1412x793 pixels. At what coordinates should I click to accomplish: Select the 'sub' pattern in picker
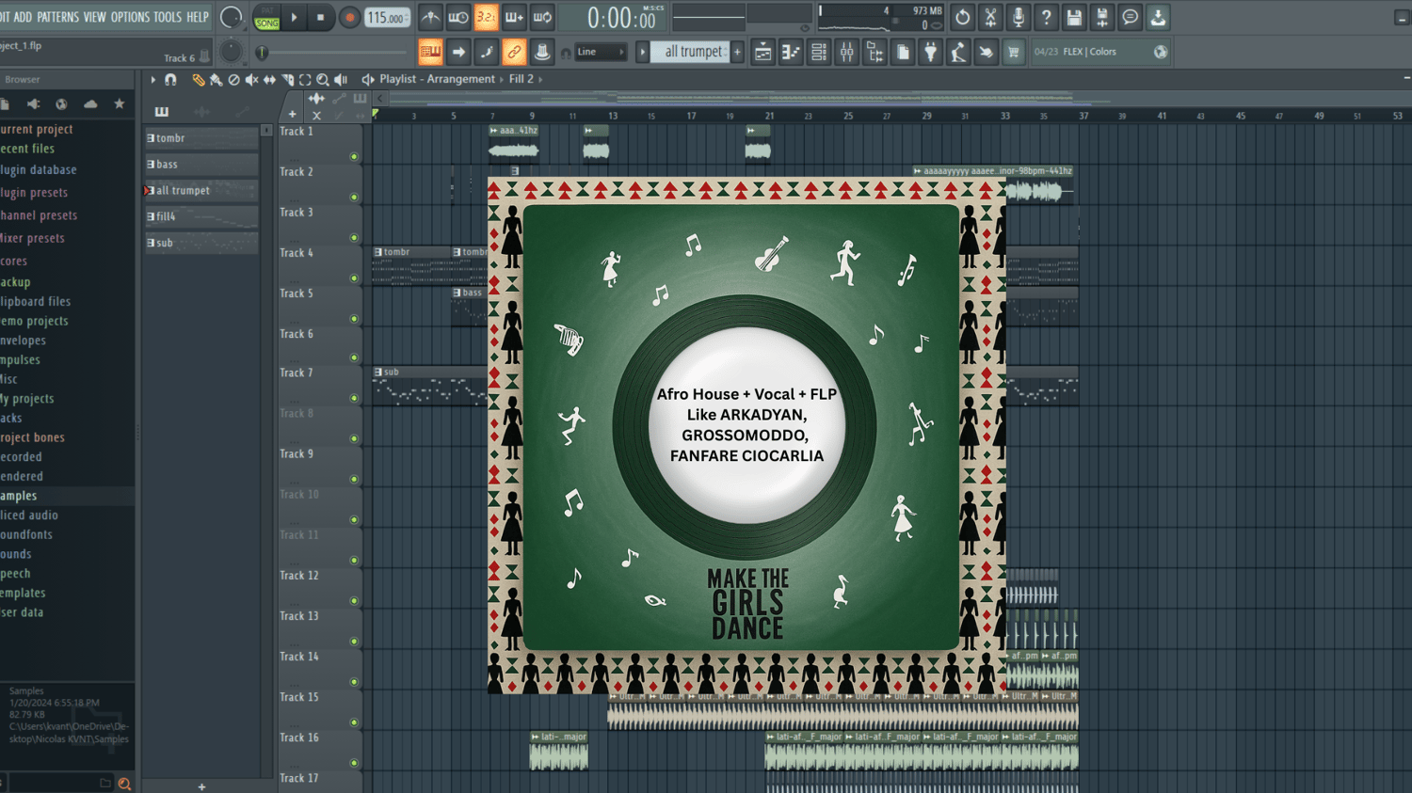pyautogui.click(x=201, y=243)
